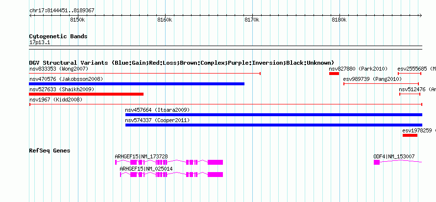
Task: Click the right arrowhead of the ruler
Action: coord(421,16)
